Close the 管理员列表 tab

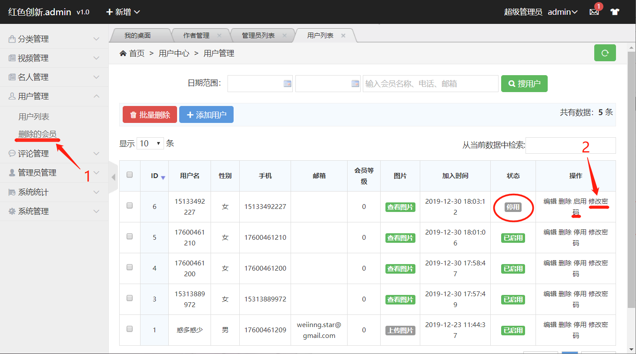point(285,36)
